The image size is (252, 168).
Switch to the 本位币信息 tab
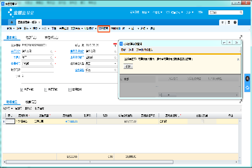point(52,38)
